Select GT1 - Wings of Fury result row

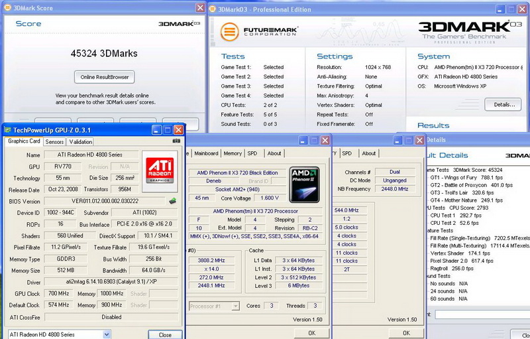466,177
